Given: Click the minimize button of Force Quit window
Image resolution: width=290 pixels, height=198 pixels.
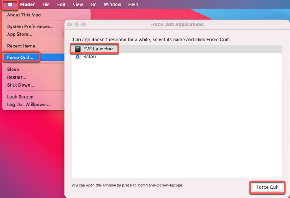Looking at the screenshot, I should pos(77,24).
